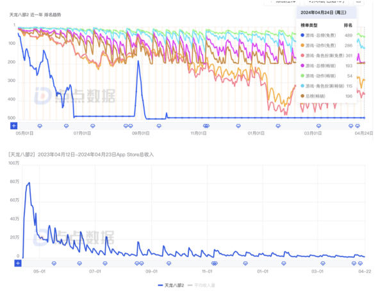Image resolution: width=378 pixels, height=291 pixels.
Task: Click the 榜单类型 column header in the tooltip
Action: coord(309,26)
